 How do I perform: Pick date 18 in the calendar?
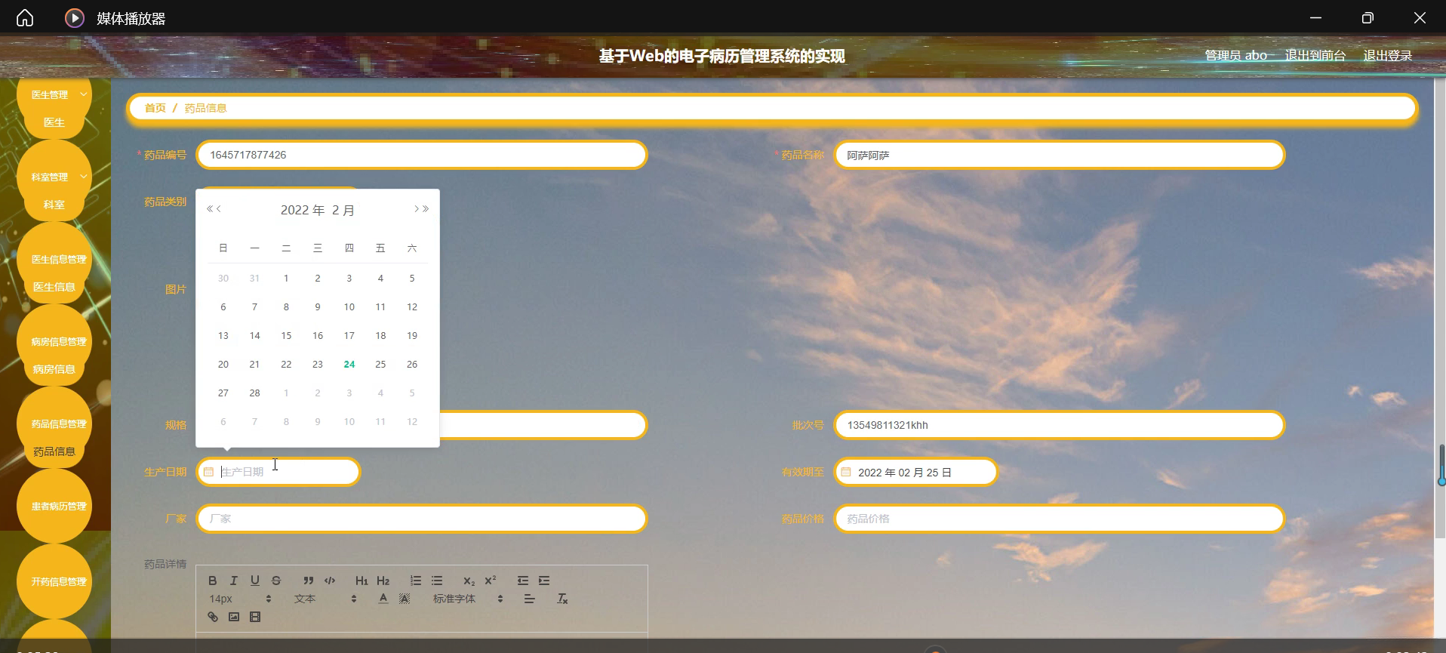click(x=380, y=335)
